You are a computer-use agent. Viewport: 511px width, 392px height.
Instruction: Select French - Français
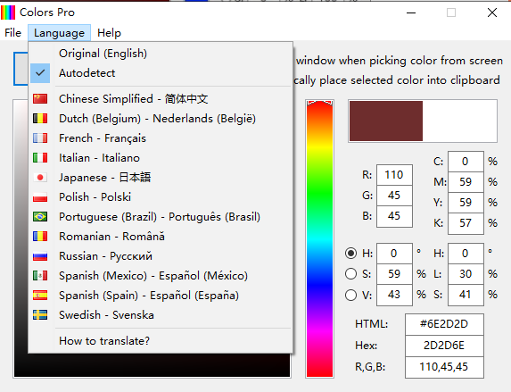coord(161,138)
